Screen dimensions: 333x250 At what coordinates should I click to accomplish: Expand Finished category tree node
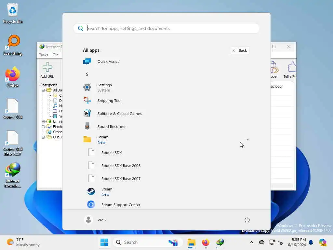tap(43, 127)
